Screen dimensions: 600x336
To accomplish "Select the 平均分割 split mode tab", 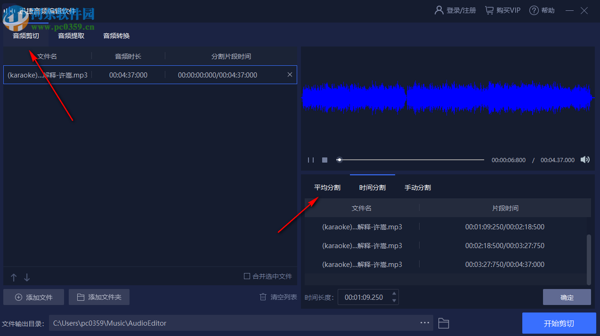I will coord(327,188).
